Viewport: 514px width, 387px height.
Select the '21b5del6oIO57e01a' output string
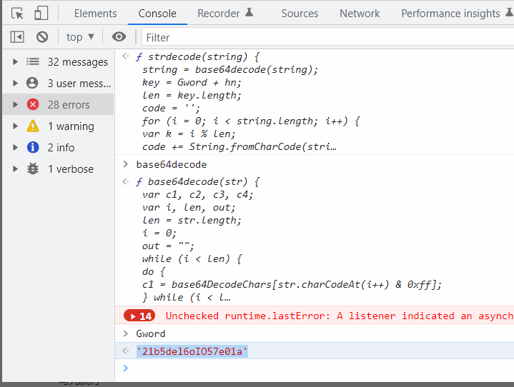point(192,351)
